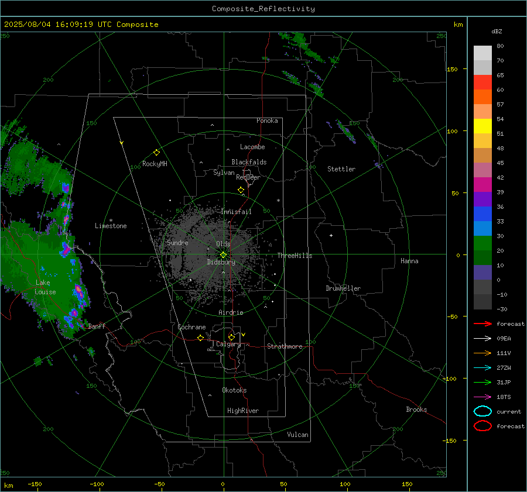Click the Ponoka city label

click(x=267, y=121)
